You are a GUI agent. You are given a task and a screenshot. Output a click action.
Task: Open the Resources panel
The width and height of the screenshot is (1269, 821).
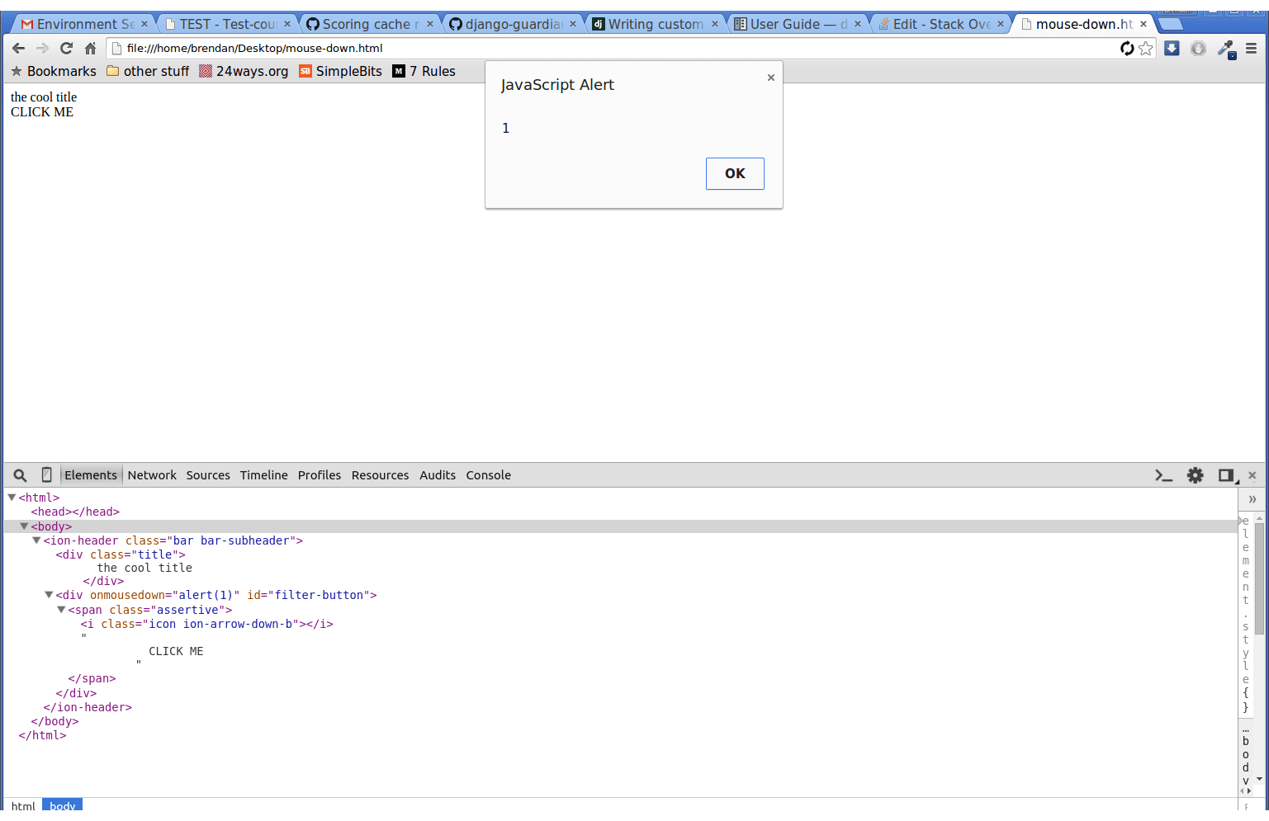pos(380,475)
